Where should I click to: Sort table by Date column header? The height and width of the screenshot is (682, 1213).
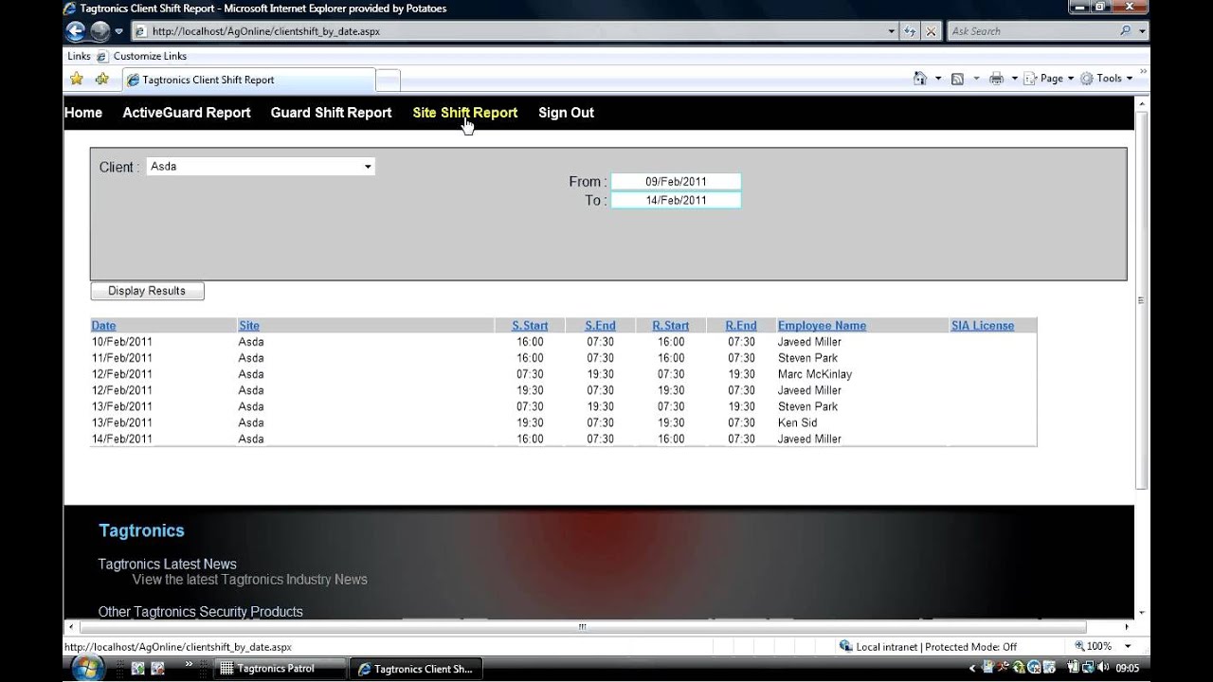103,326
